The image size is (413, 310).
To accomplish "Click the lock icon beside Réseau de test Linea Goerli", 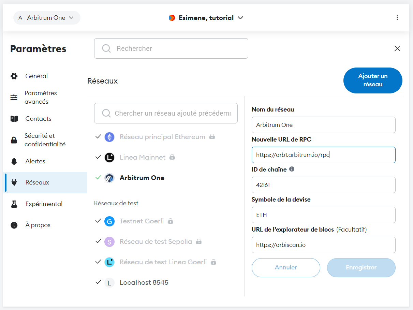I will (x=213, y=262).
